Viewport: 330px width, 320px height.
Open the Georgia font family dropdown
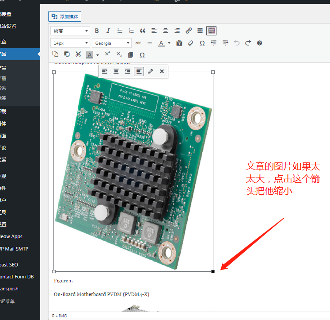click(112, 43)
